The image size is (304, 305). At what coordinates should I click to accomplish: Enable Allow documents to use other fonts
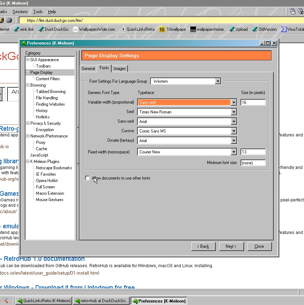click(x=88, y=178)
